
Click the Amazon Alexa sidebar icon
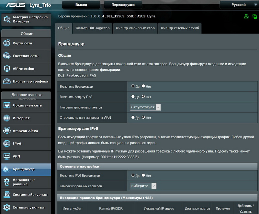pos(7,131)
